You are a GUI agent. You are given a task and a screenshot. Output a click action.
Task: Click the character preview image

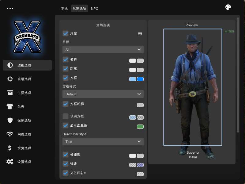pos(193,92)
